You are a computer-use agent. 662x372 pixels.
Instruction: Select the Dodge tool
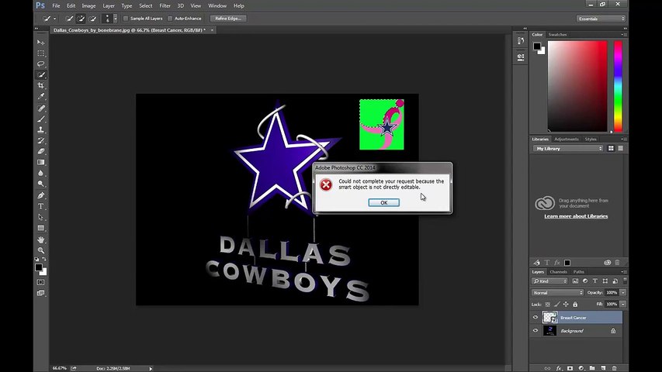(41, 184)
